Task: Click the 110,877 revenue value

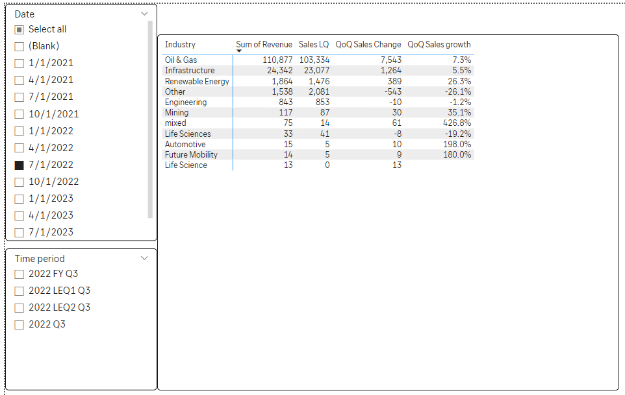Action: [277, 60]
